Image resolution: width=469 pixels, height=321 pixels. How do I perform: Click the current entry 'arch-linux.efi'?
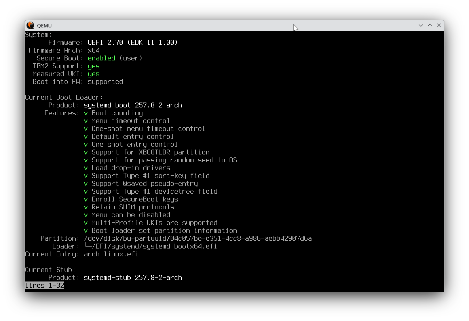[x=111, y=254]
